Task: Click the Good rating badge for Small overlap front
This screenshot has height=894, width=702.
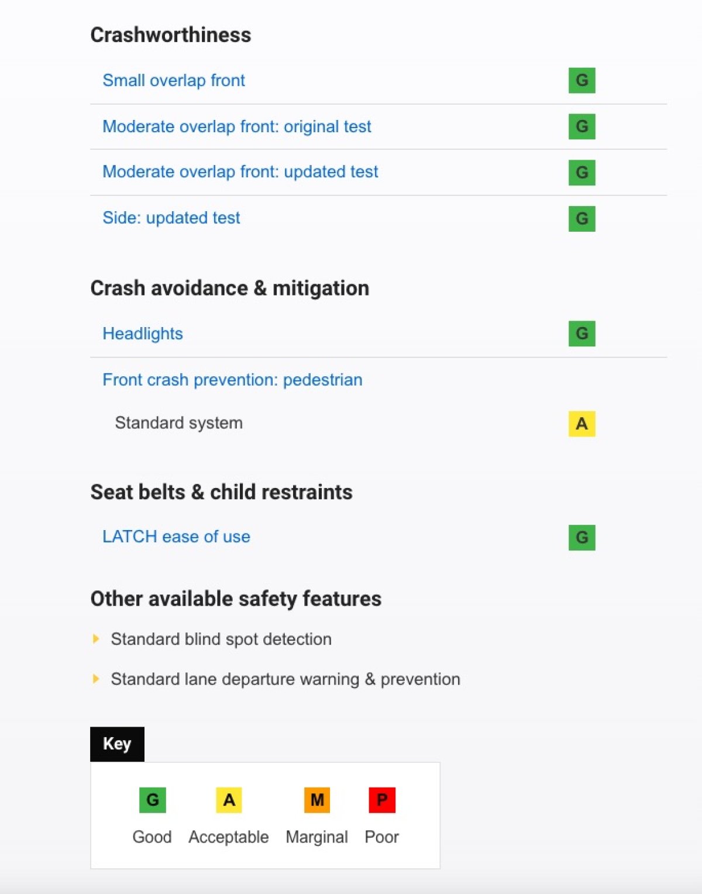Action: 581,80
